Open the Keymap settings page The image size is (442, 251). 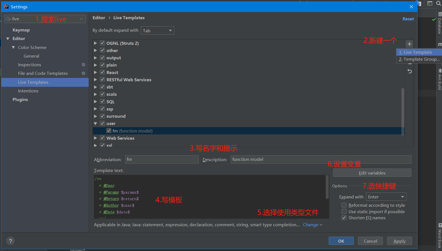pos(21,30)
